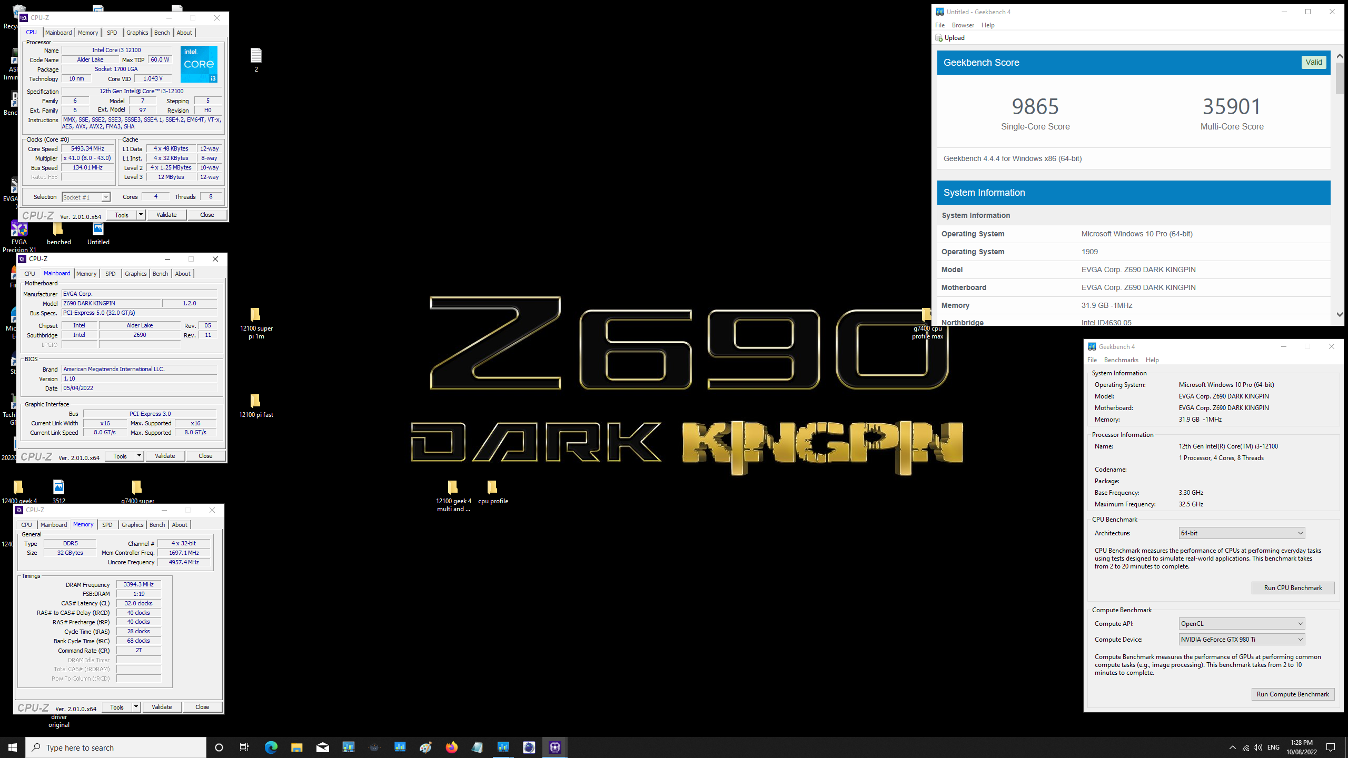The height and width of the screenshot is (758, 1348).
Task: Click the Z690 DARK KINGPIN model field
Action: pos(111,303)
